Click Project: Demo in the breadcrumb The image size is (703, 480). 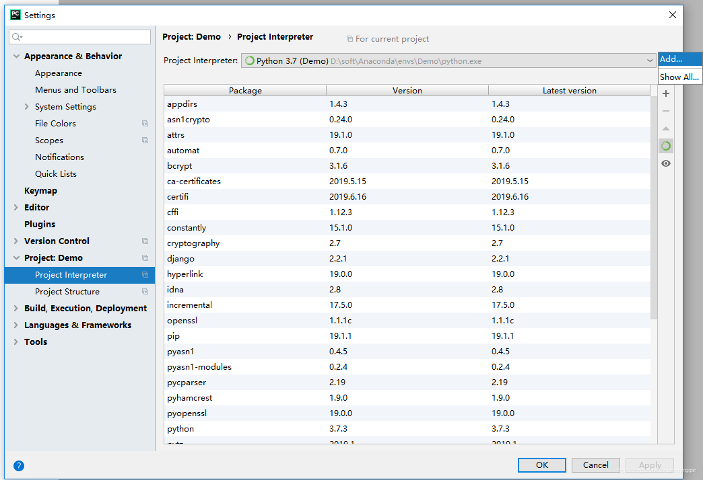pos(191,37)
